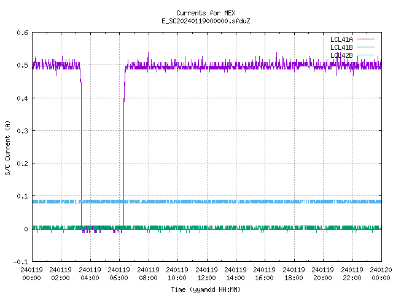Click the y-axis tick value 0.1
The image size is (393, 295).
(x=22, y=196)
